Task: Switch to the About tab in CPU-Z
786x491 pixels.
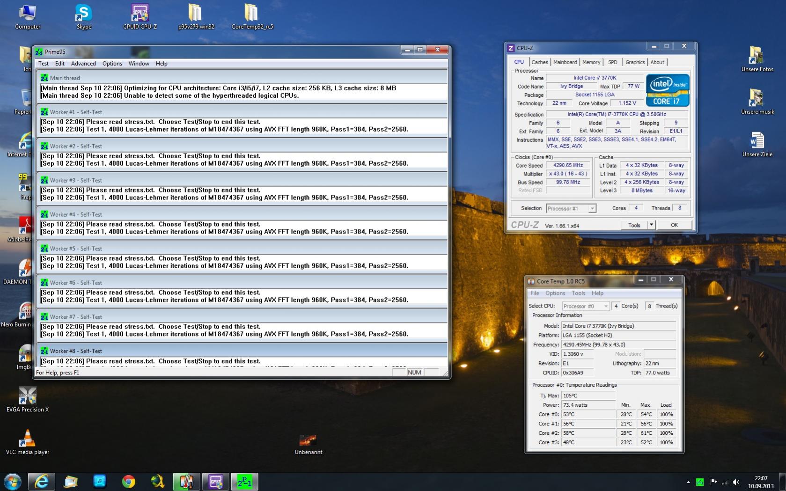Action: click(x=657, y=62)
